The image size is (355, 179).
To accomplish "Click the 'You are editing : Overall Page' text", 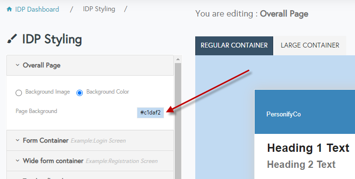I will 252,14.
